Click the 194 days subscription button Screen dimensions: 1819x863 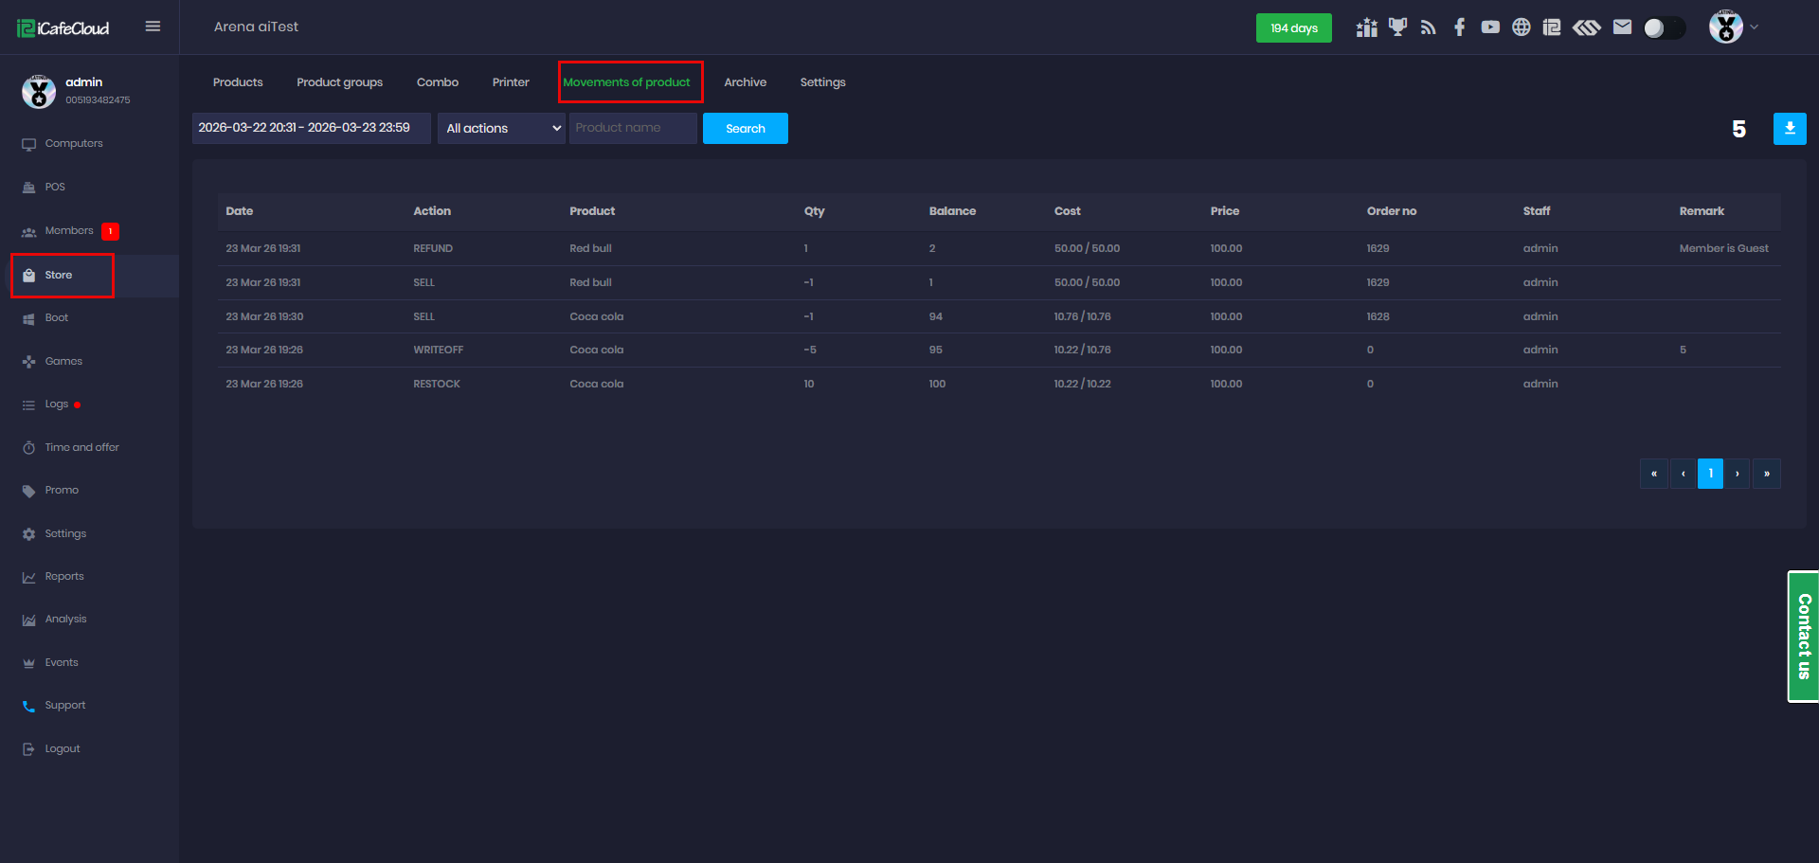[x=1293, y=27]
